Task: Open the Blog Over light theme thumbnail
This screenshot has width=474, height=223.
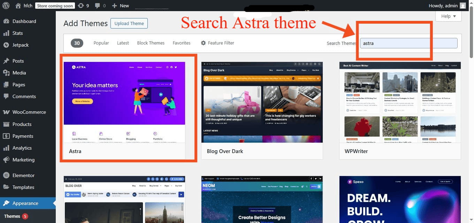Action: tap(124, 199)
